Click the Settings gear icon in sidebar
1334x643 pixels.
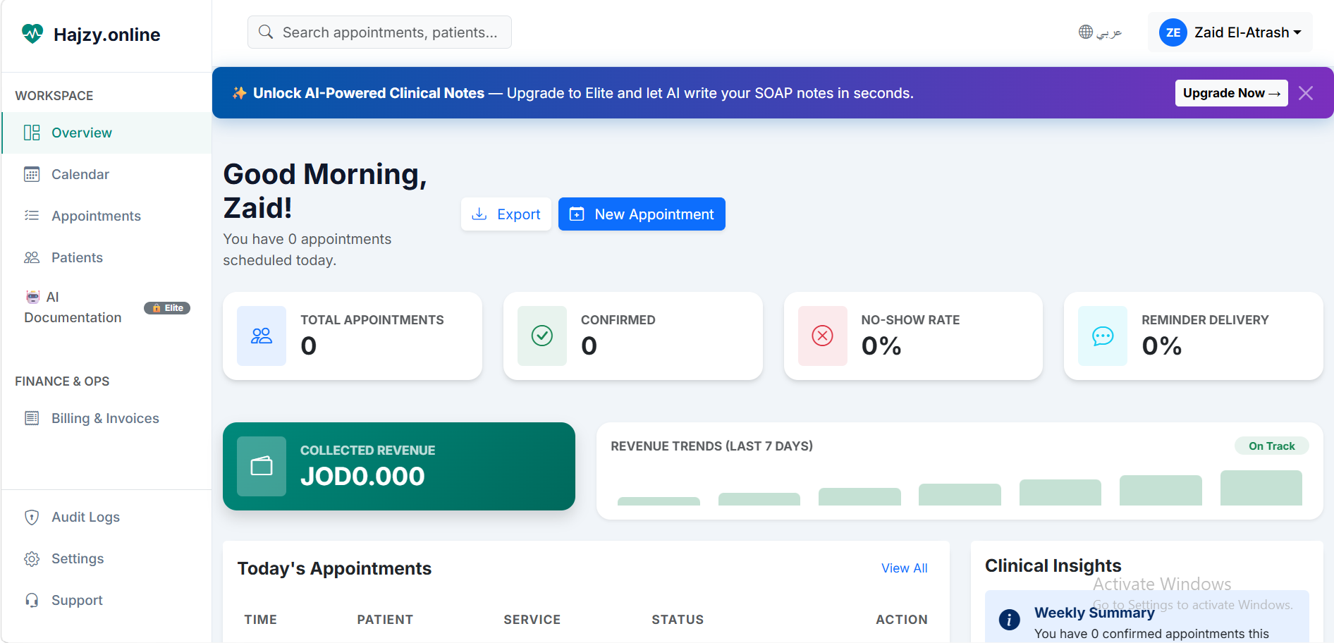coord(32,558)
